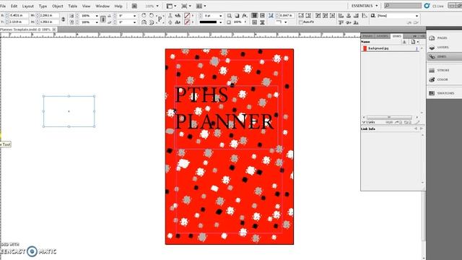Click the Align Right Edges icon

[x=356, y=15]
